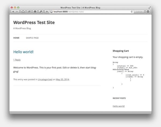Click the Share toolbar icon

29,12
